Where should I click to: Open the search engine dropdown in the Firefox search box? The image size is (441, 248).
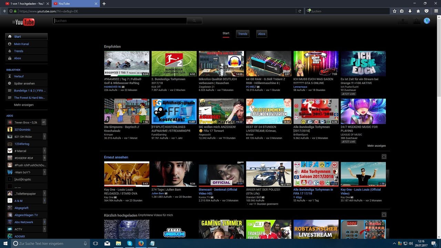tap(309, 11)
